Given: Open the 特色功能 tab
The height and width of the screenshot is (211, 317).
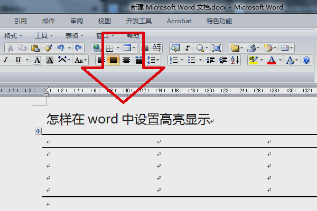Looking at the screenshot, I should pyautogui.click(x=219, y=21).
